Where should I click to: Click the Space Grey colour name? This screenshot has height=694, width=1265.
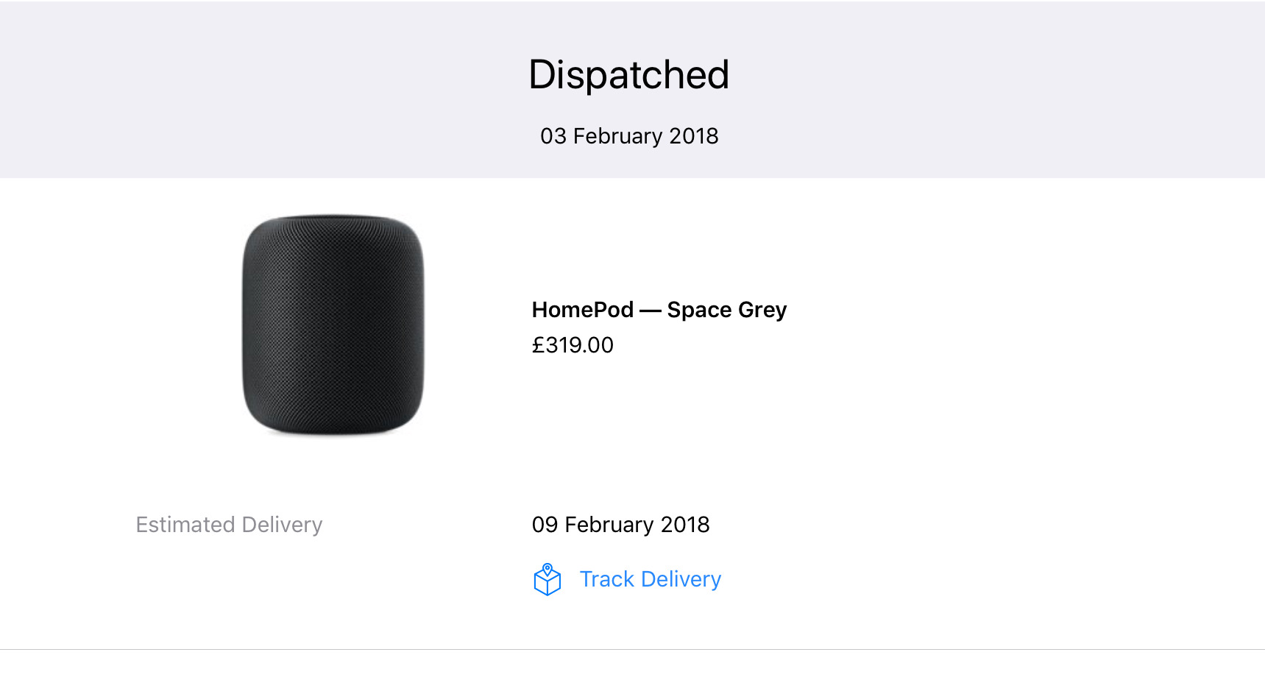click(x=727, y=310)
